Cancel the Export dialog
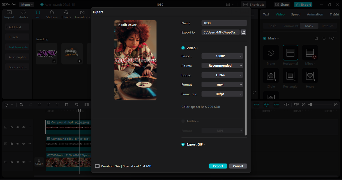This screenshot has width=342, height=180. (238, 166)
